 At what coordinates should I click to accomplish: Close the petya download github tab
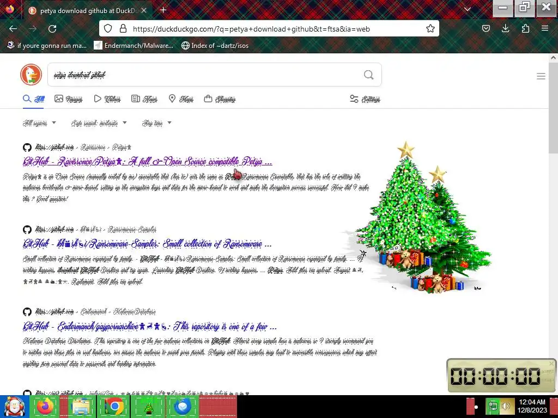pyautogui.click(x=144, y=10)
